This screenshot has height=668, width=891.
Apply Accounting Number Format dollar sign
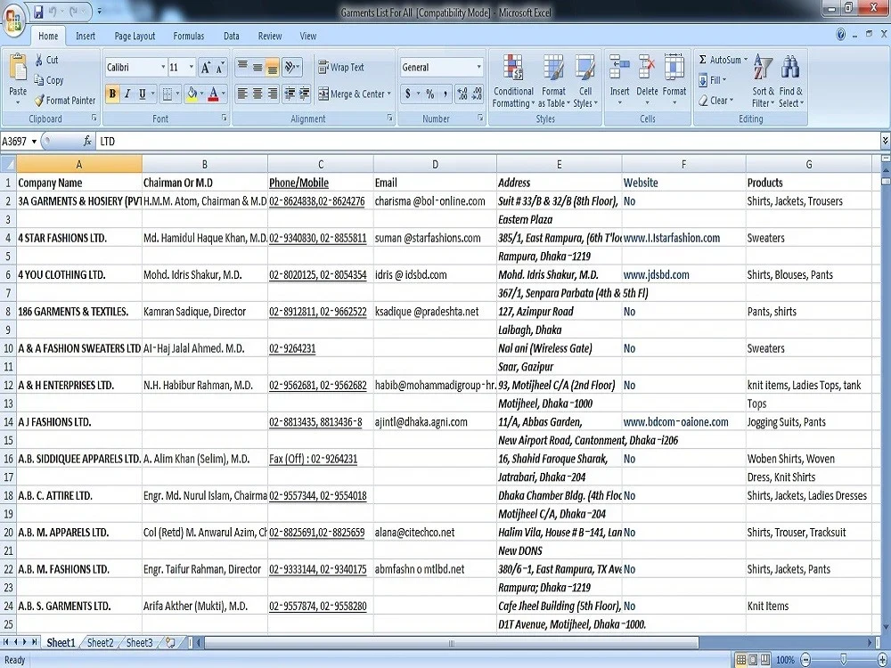(x=407, y=94)
